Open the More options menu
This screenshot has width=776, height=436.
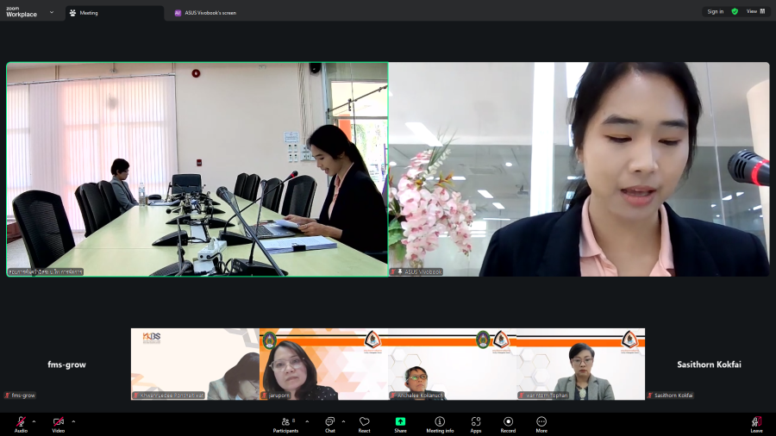[541, 423]
